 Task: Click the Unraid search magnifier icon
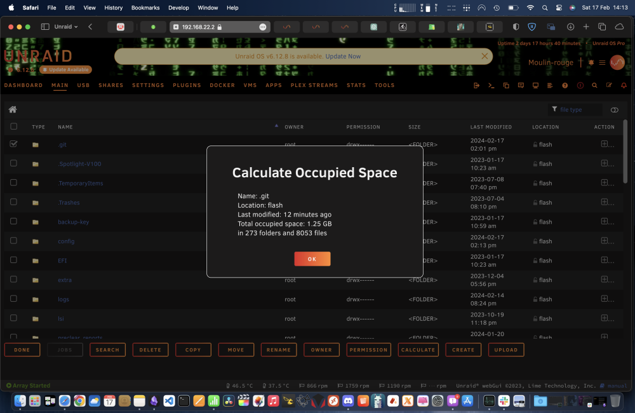coord(594,86)
